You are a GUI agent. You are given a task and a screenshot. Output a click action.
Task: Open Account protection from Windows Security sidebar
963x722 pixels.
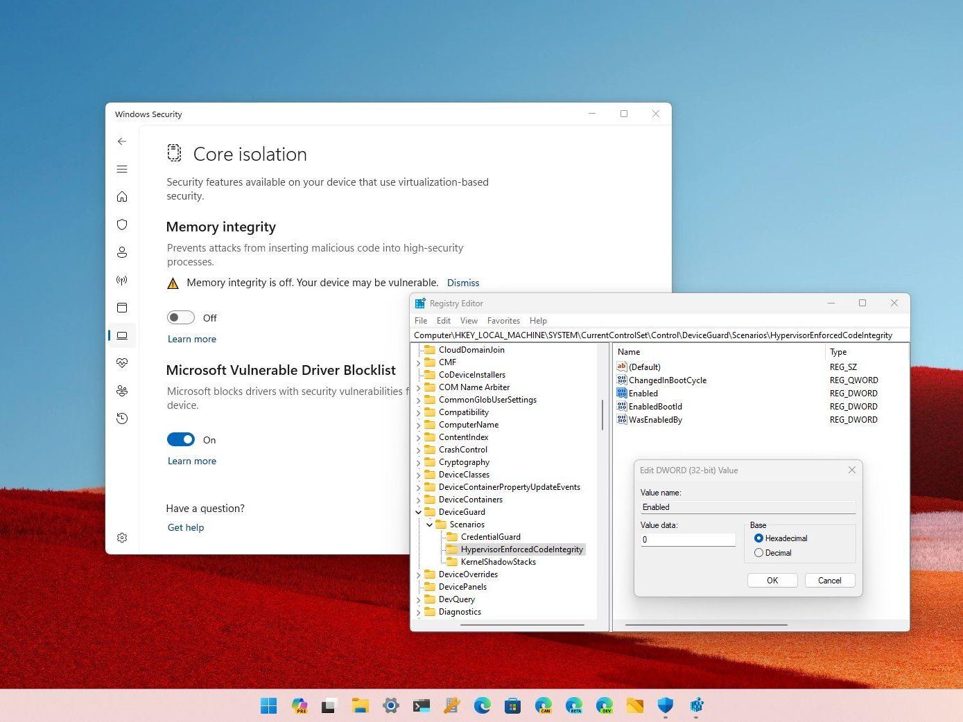[122, 252]
